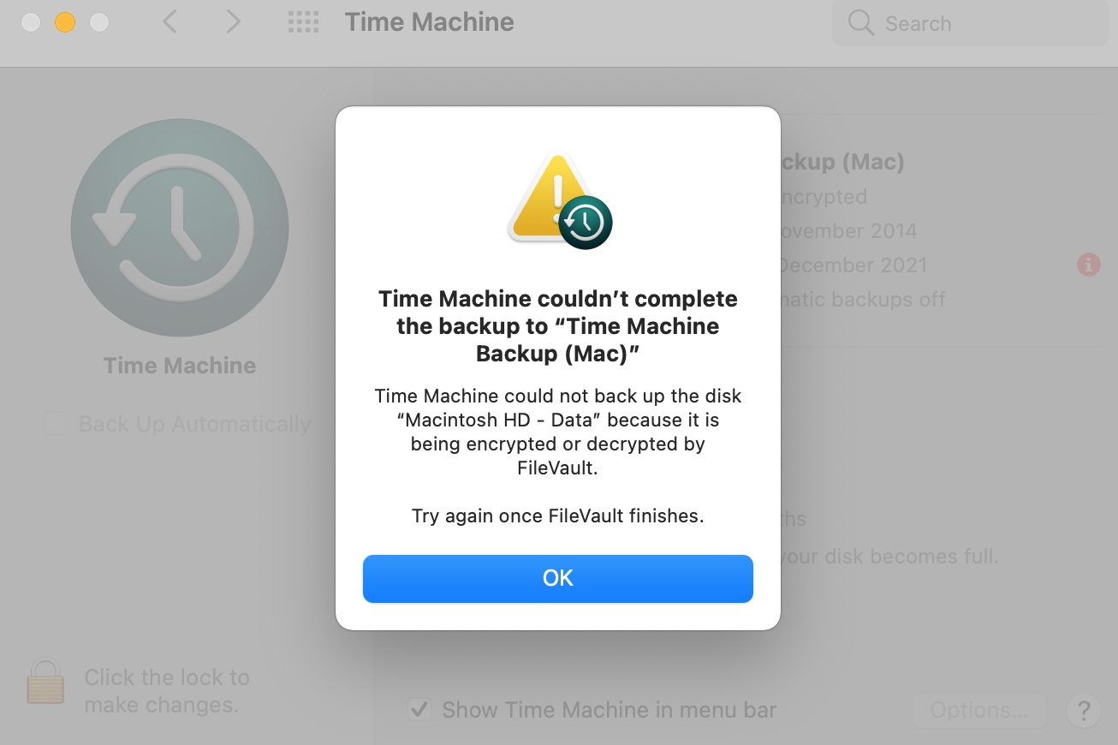1118x745 pixels.
Task: Click the red info icon beside the backup date
Action: pos(1088,265)
